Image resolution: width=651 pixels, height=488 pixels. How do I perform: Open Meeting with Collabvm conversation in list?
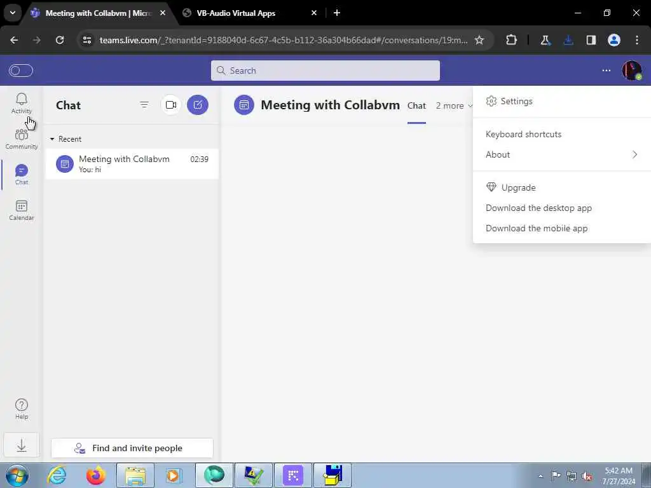point(132,164)
